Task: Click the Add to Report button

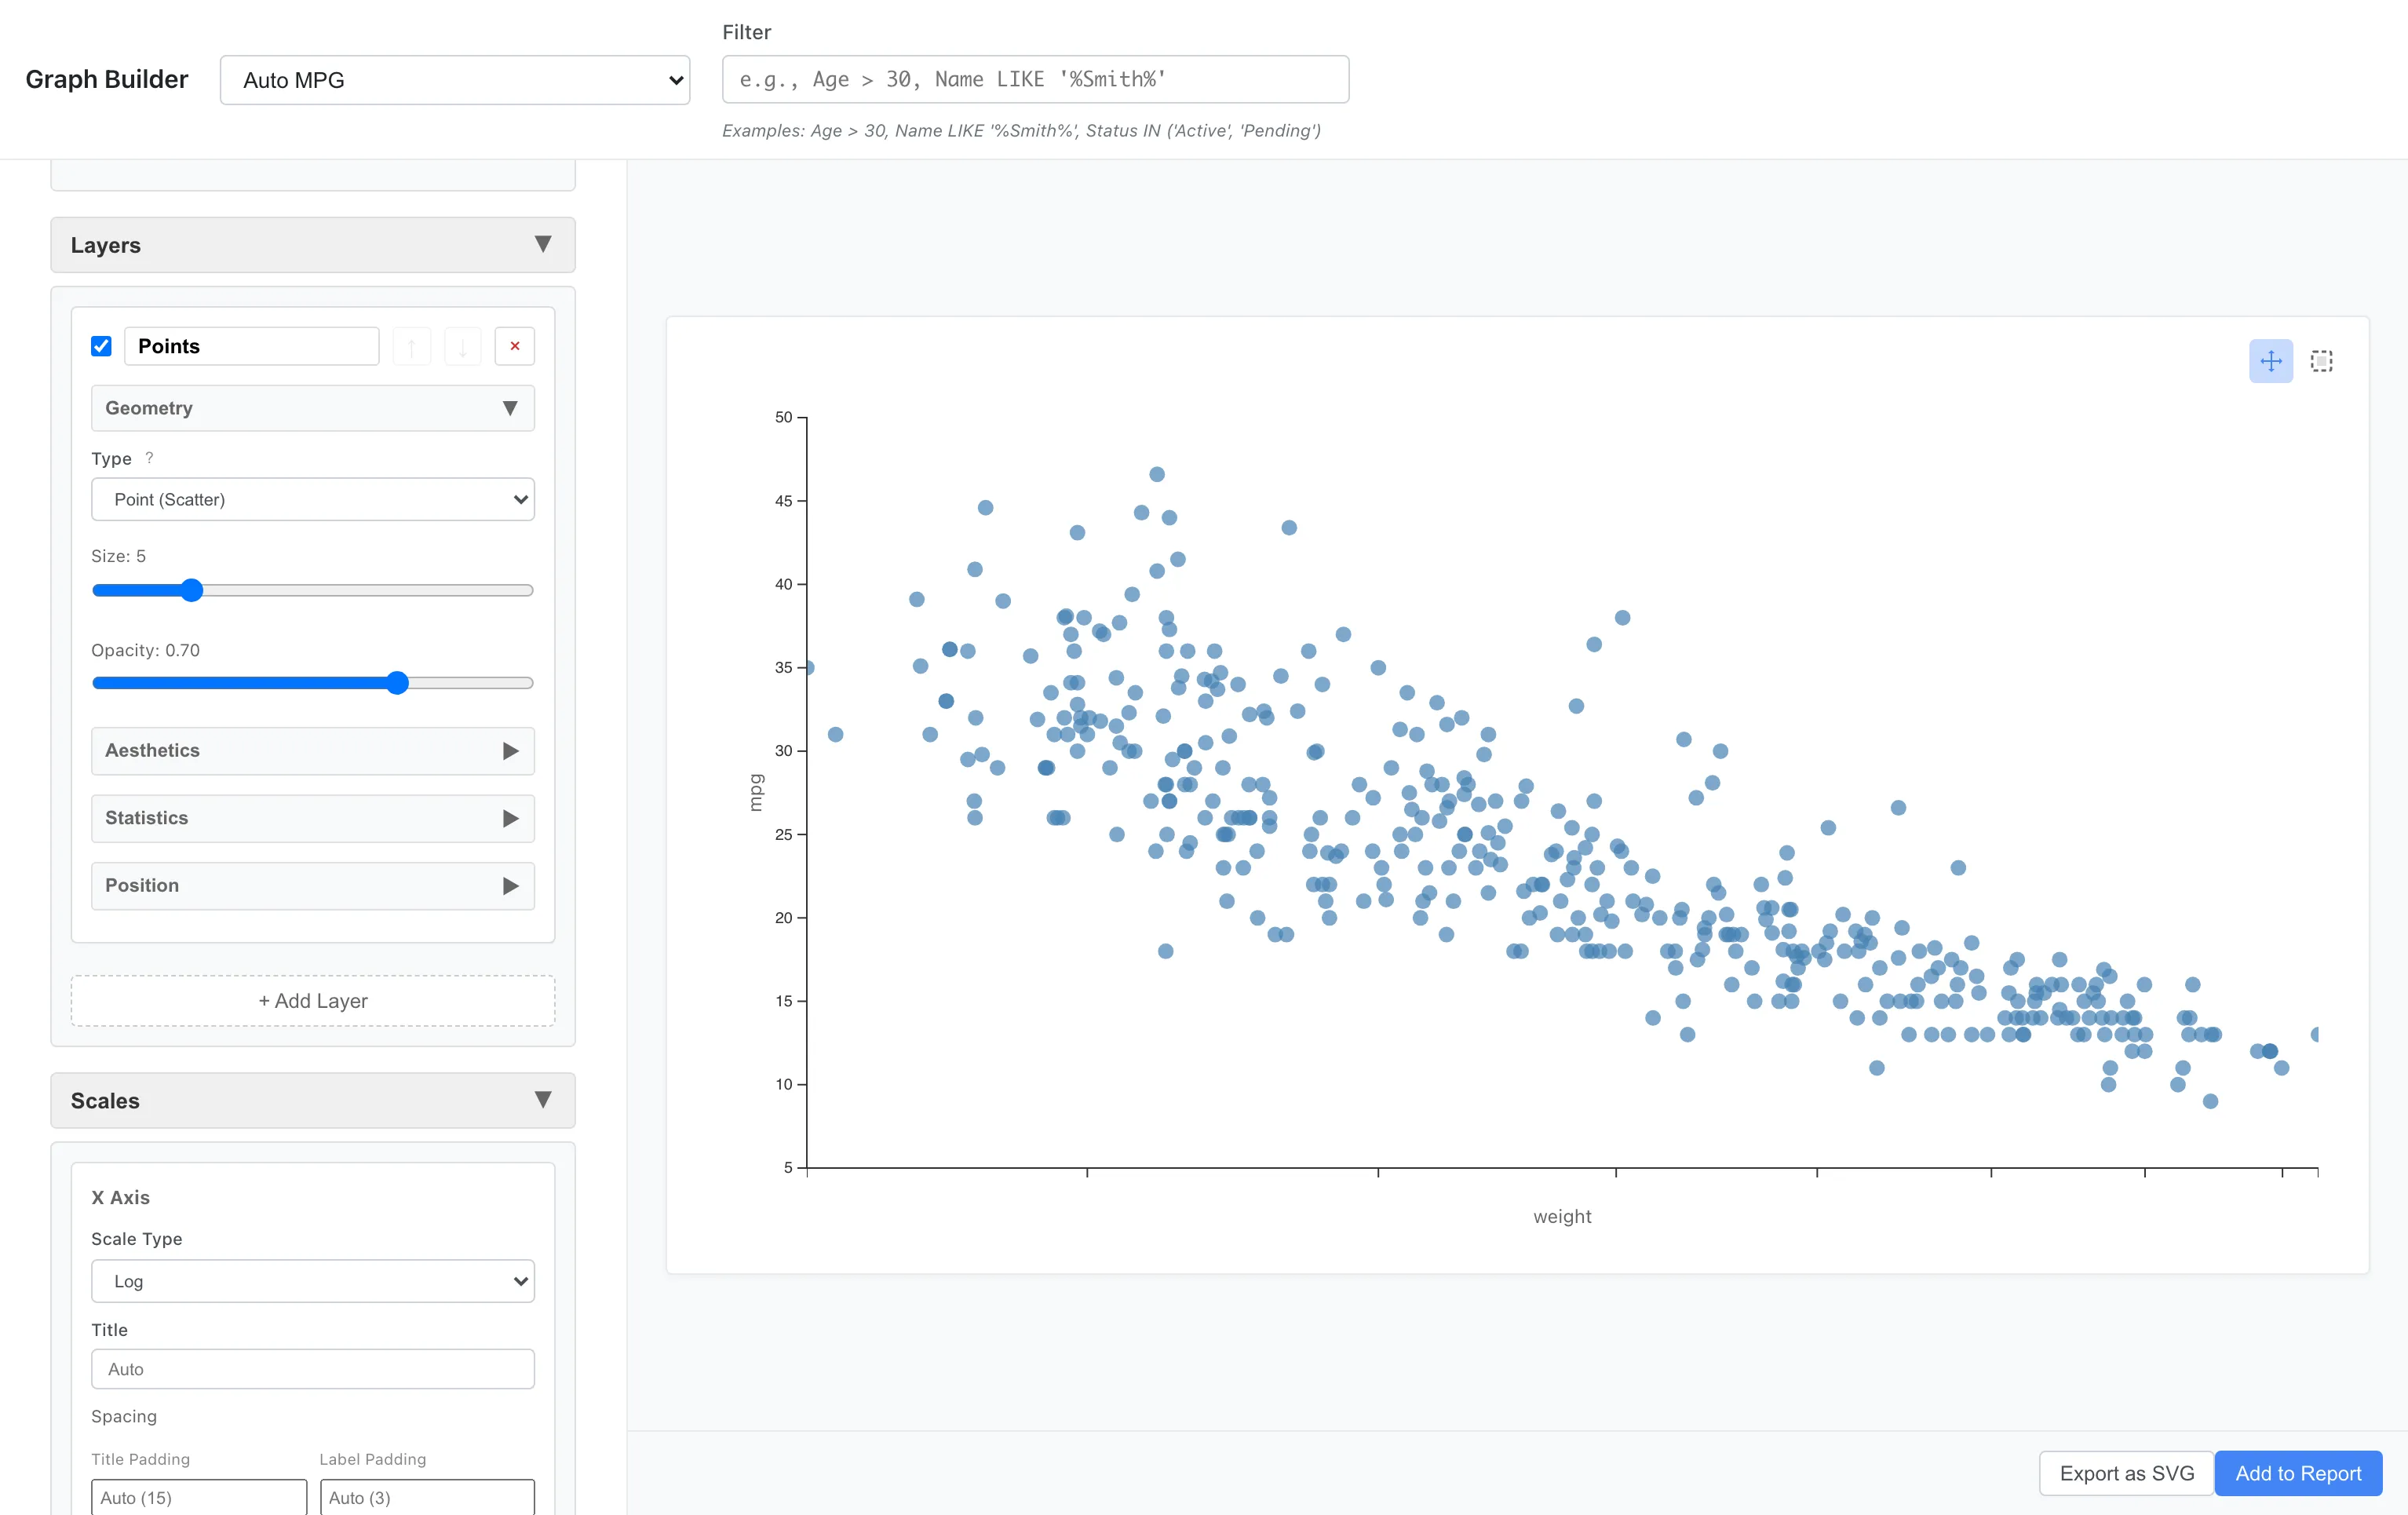Action: tap(2297, 1473)
